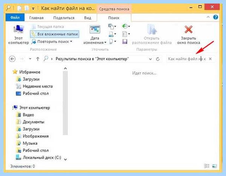The height and width of the screenshot is (176, 226).
Task: Refresh the search results
Action: point(158,59)
